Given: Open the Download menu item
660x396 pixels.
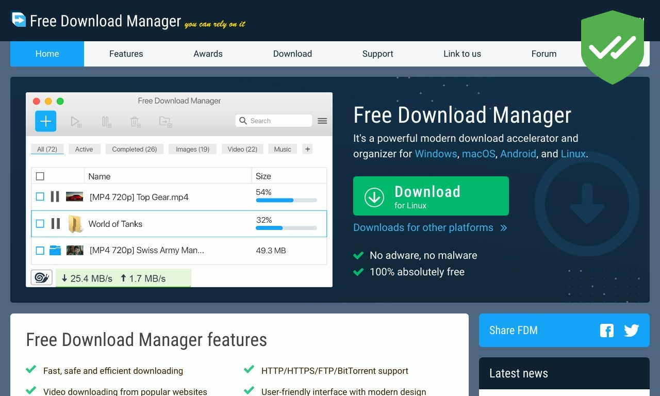Looking at the screenshot, I should [x=292, y=54].
